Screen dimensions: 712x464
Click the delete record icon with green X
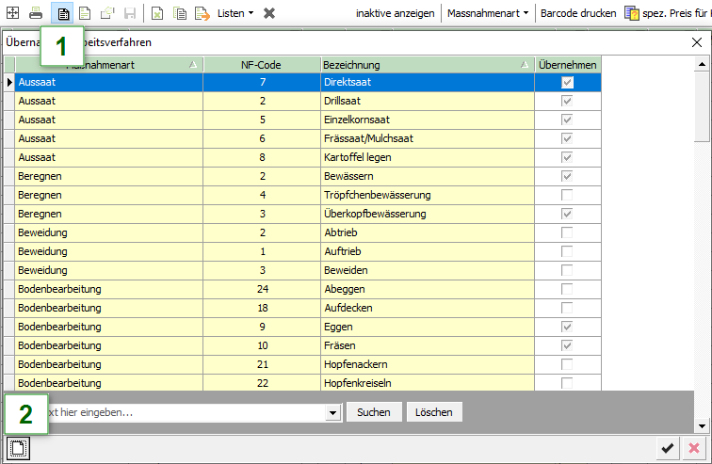(x=157, y=13)
